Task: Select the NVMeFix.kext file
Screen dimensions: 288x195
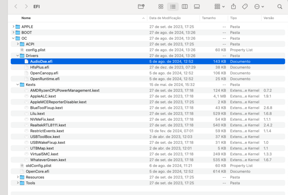Action: click(x=42, y=119)
